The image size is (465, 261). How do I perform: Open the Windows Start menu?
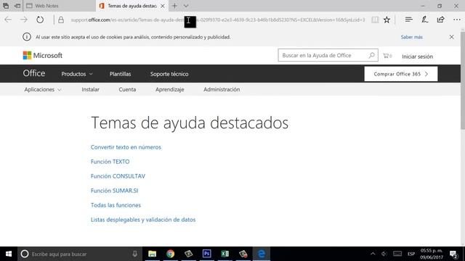point(9,254)
